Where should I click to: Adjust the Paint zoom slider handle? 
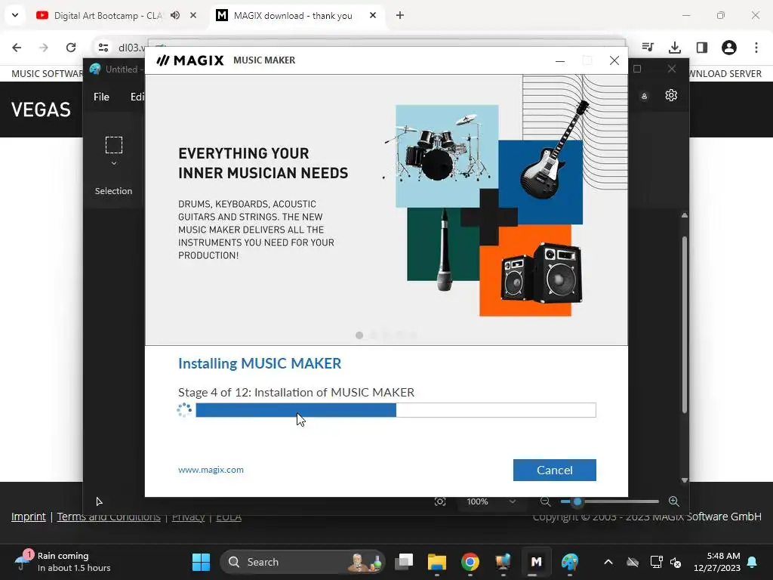click(x=577, y=501)
